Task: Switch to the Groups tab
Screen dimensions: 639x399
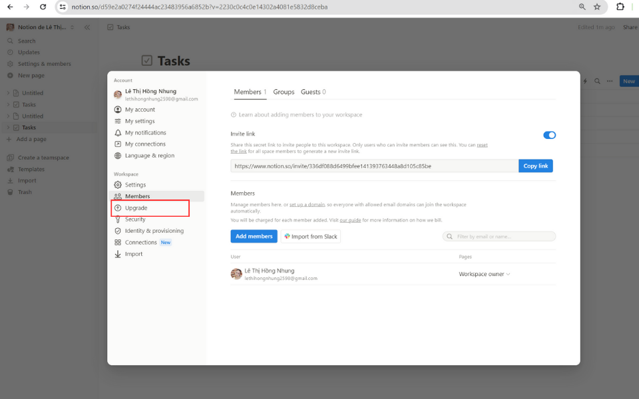Action: tap(284, 92)
